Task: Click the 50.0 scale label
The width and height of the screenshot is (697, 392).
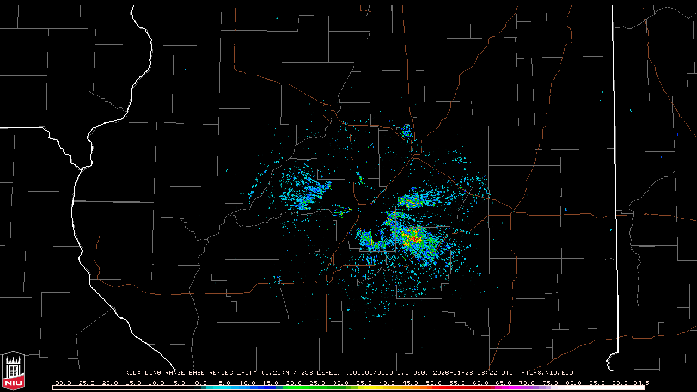Action: tap(433, 383)
